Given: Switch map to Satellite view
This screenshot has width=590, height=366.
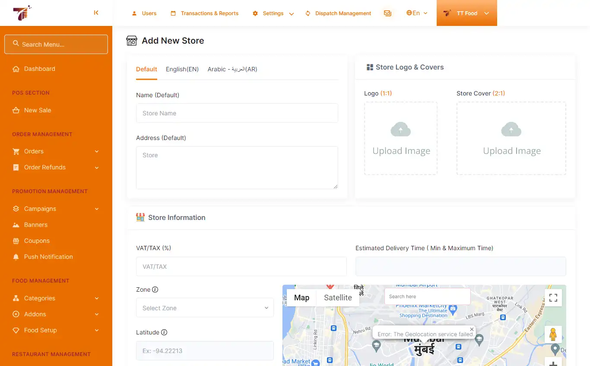Looking at the screenshot, I should [x=337, y=298].
